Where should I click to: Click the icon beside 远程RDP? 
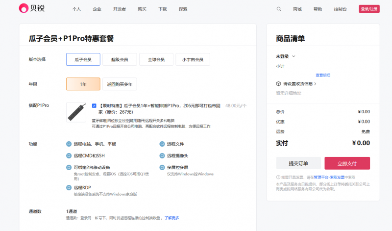(x=69, y=187)
